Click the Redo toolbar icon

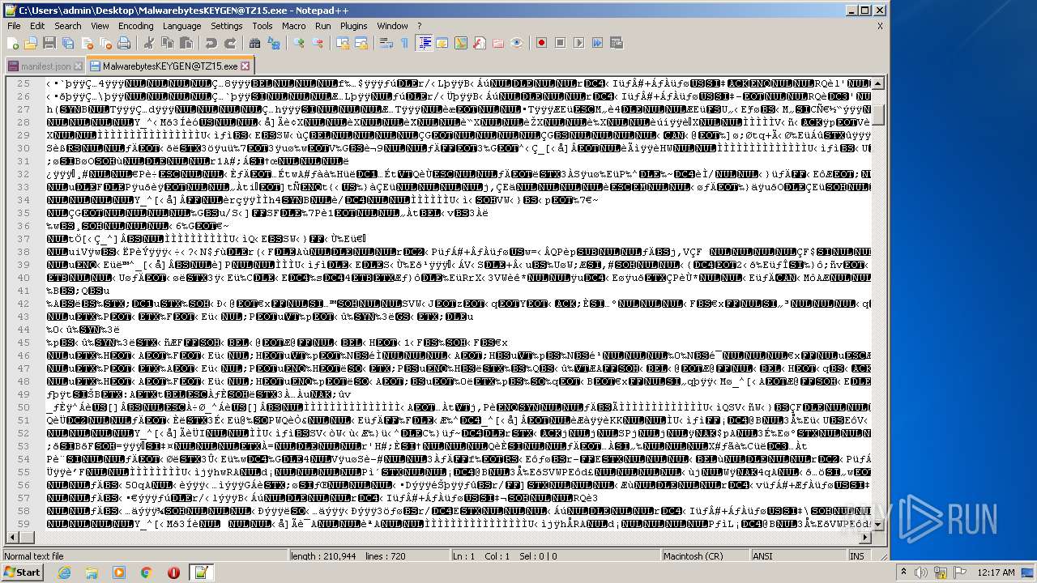230,43
